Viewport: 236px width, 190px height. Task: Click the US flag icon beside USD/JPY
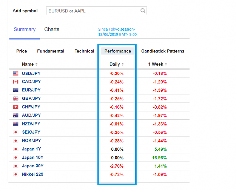point(15,74)
